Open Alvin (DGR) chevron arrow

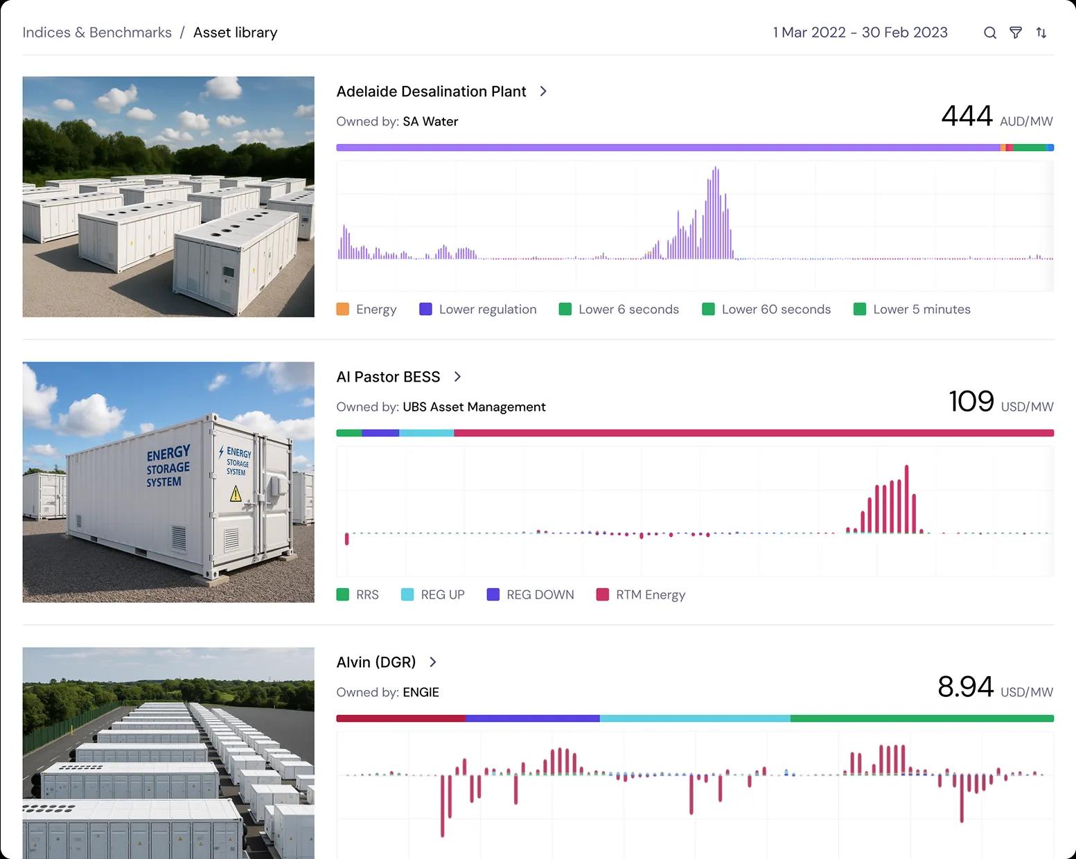[x=433, y=662]
